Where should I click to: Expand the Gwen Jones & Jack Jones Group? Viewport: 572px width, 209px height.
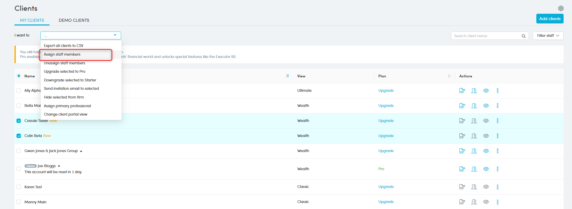[81, 151]
